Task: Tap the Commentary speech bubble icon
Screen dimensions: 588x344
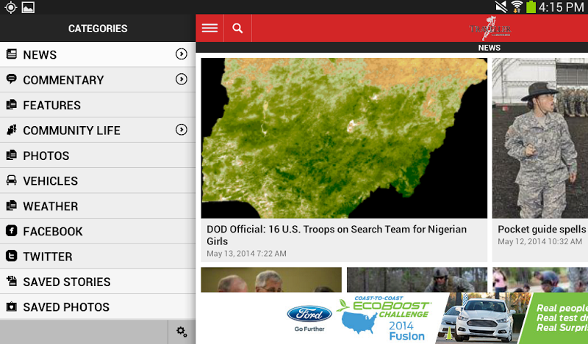Action: click(x=12, y=79)
